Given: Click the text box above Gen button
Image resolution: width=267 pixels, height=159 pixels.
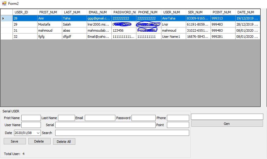Looking at the screenshot, I should [227, 117].
